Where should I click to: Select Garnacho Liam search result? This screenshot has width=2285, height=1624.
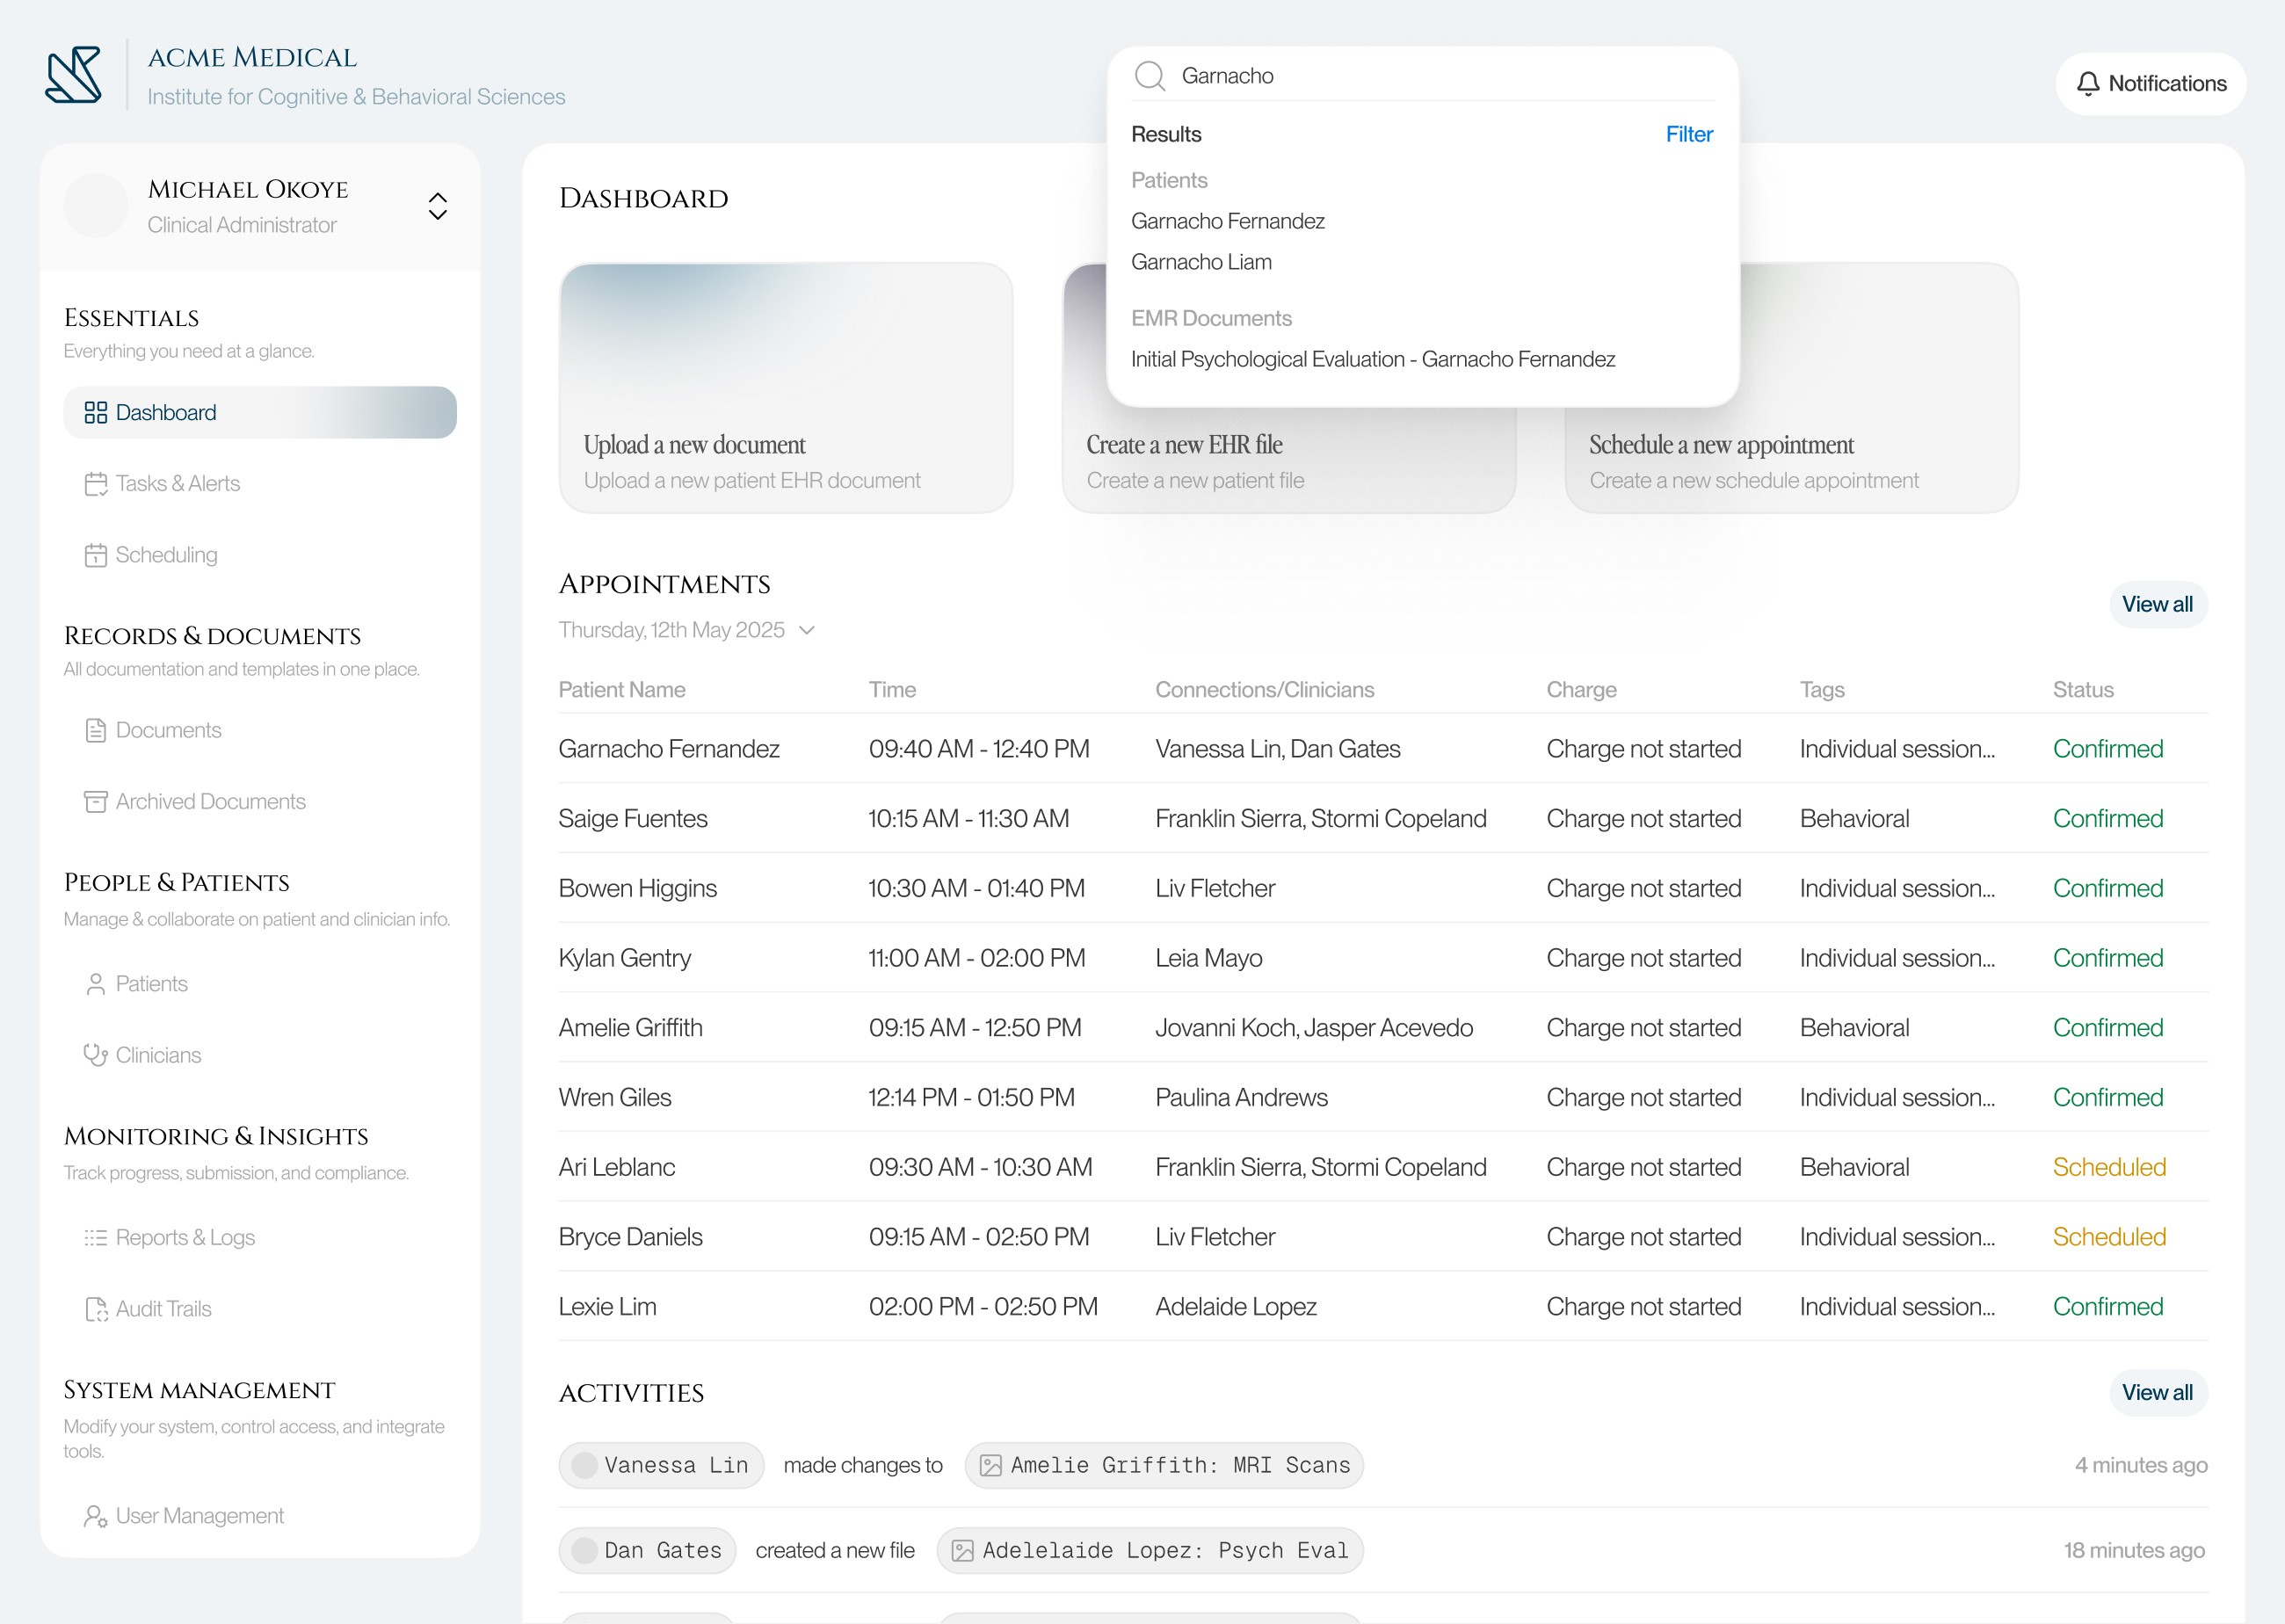tap(1201, 262)
